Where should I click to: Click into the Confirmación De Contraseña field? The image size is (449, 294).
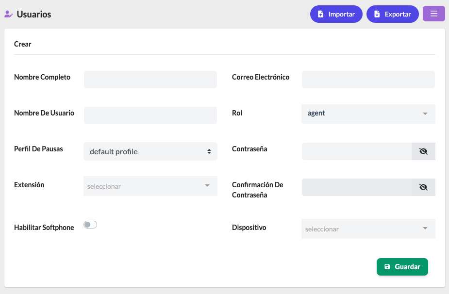pos(356,187)
